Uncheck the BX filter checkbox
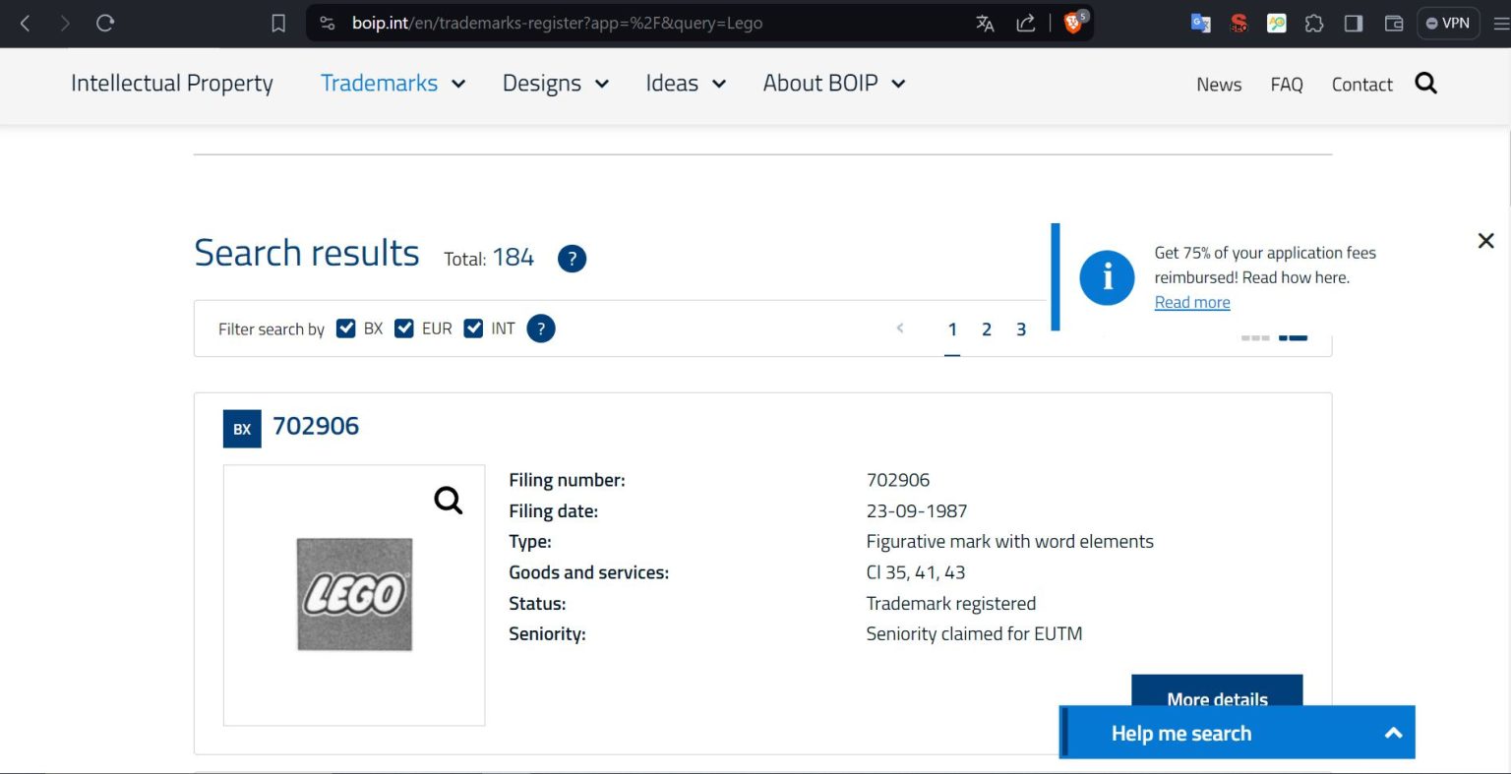The width and height of the screenshot is (1511, 774). click(345, 328)
